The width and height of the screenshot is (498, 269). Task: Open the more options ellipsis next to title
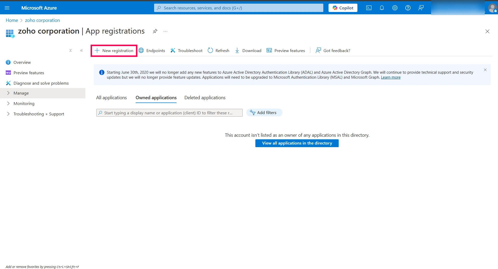[165, 31]
